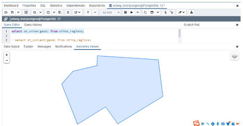
Task: Click the Save Data Changes grid icon
Action: (26, 12)
